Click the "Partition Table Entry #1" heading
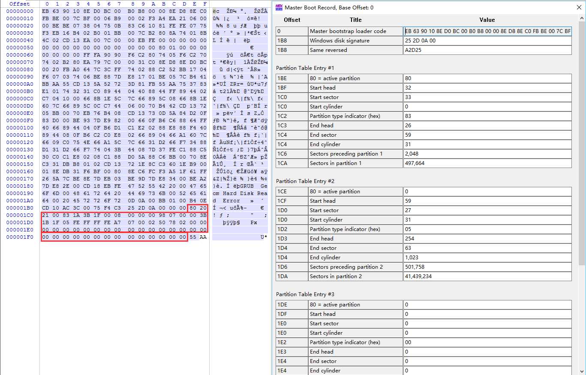Screen dimensions: 586x375 coord(305,68)
